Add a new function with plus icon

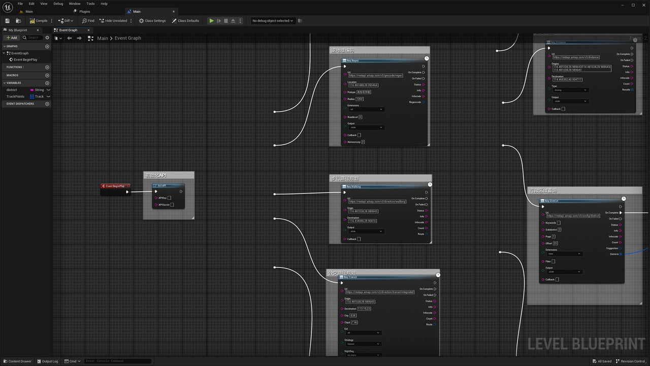tap(47, 67)
